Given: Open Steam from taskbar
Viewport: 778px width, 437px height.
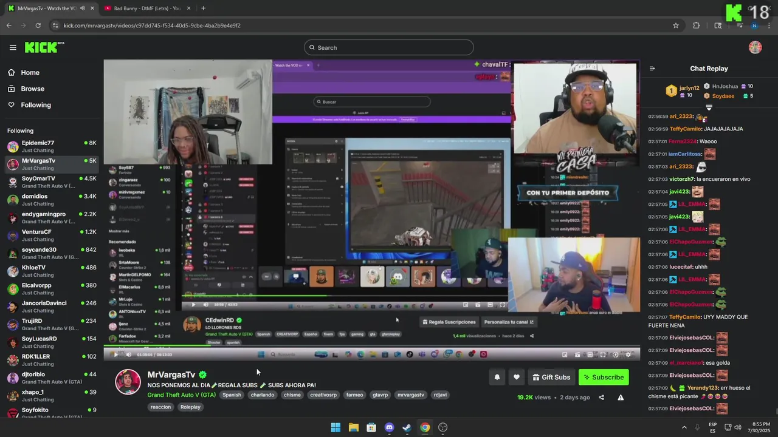Looking at the screenshot, I should tap(407, 427).
